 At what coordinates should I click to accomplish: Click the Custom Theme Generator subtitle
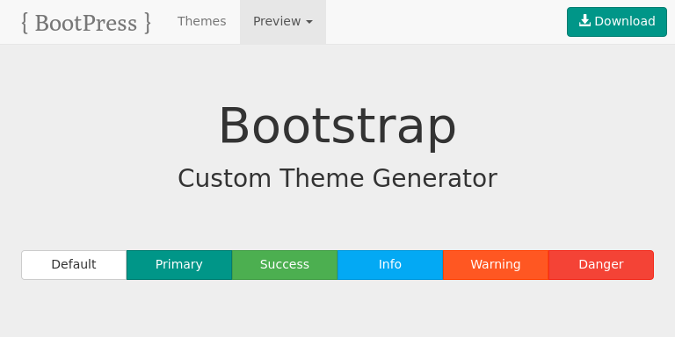(x=337, y=178)
